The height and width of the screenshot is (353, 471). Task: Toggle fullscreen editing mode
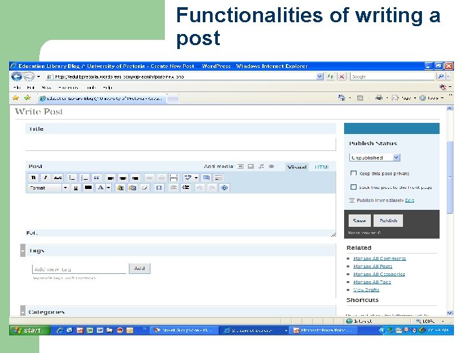(x=206, y=178)
